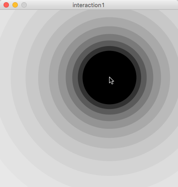The image size is (178, 187).
Task: Close the interaction1 window with the red button
Action: (6, 5)
